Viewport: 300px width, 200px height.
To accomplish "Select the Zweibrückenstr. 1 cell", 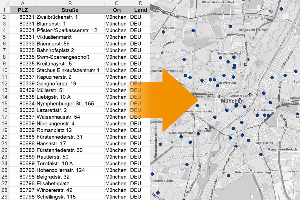I will (x=70, y=17).
